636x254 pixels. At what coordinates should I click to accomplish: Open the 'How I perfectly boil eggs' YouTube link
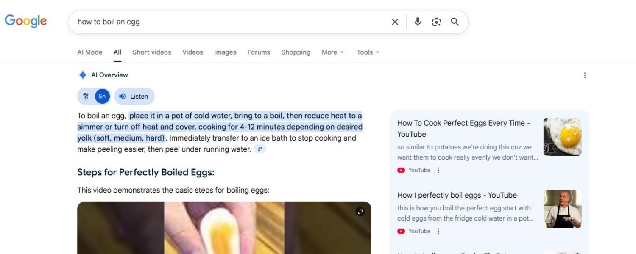pyautogui.click(x=457, y=195)
